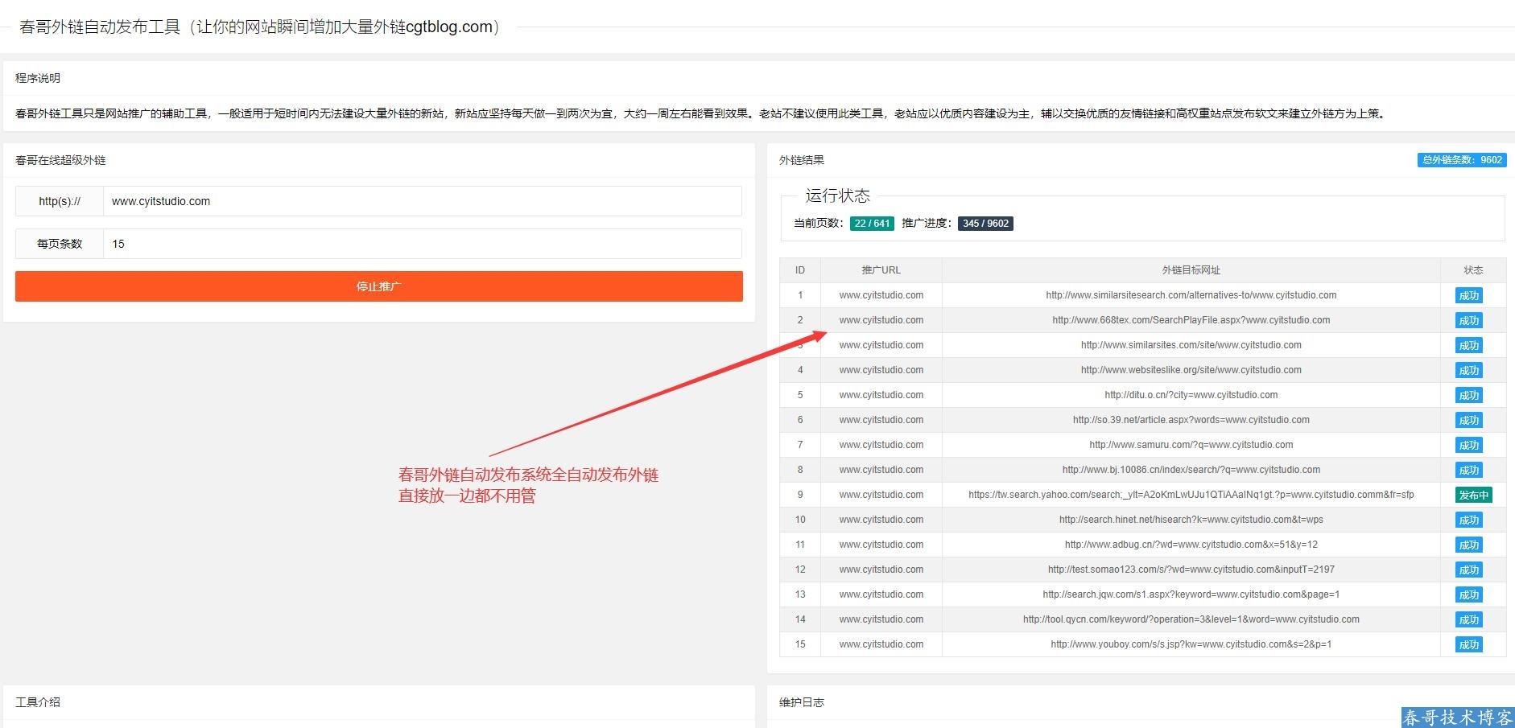The height and width of the screenshot is (728, 1515).
Task: Open the 668tex.com SearchPlayFile link
Action: pyautogui.click(x=1191, y=320)
